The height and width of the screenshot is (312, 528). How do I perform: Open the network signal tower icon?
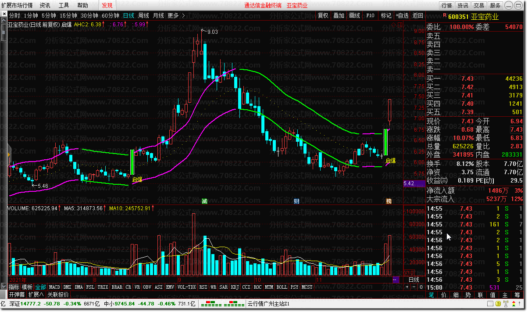click(506, 304)
